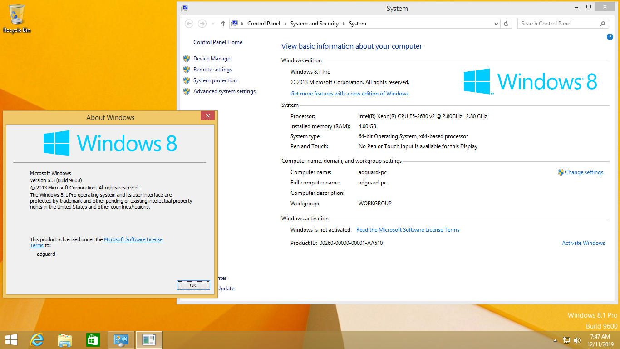This screenshot has width=620, height=349.
Task: Click OK in About Windows dialog
Action: [x=193, y=285]
